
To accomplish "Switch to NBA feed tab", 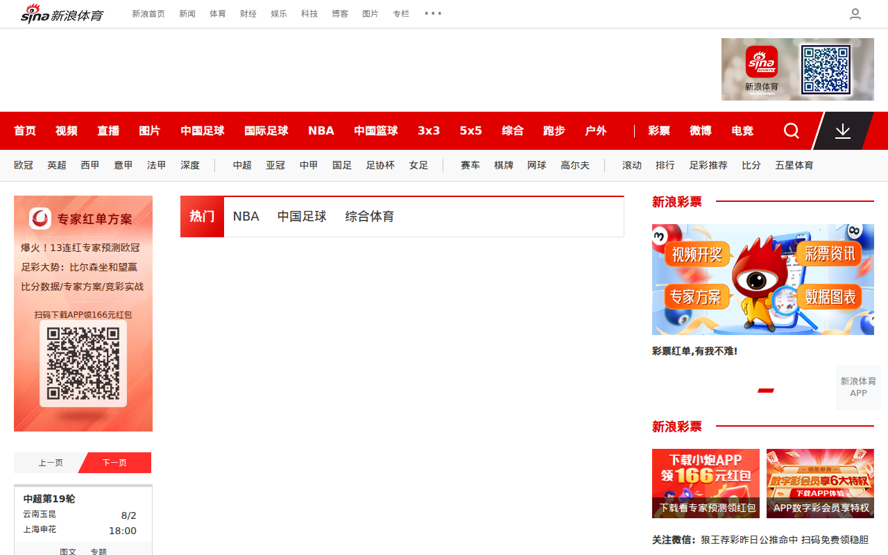I will pyautogui.click(x=246, y=216).
